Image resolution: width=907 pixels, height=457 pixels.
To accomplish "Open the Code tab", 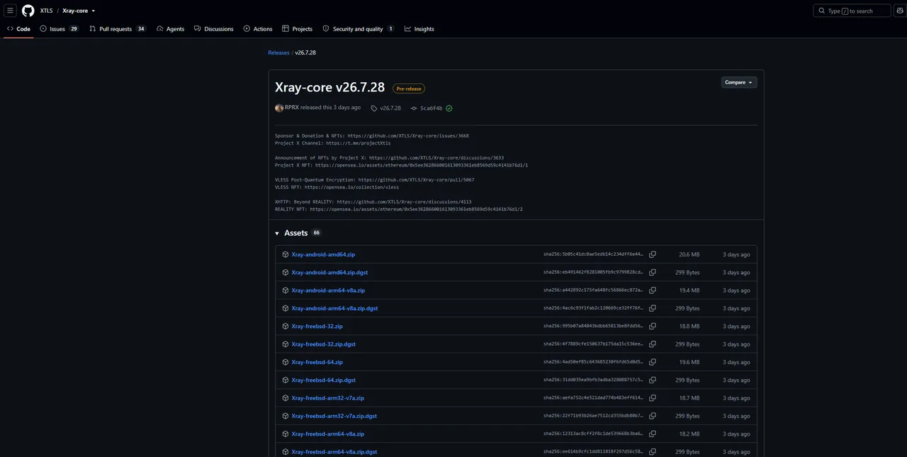I will pyautogui.click(x=18, y=29).
